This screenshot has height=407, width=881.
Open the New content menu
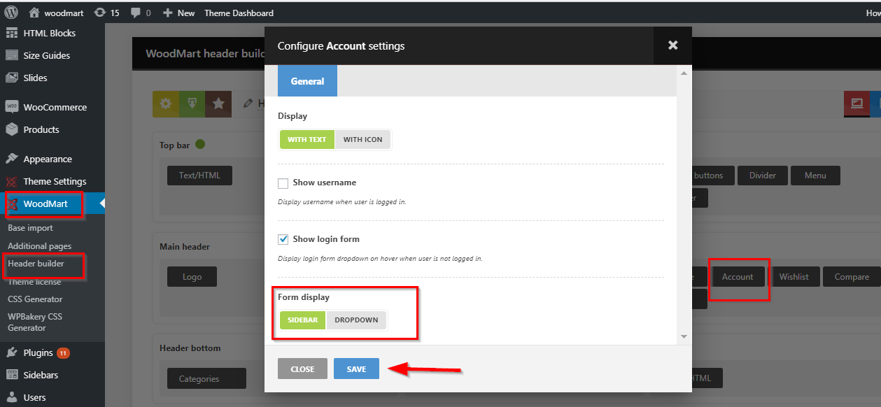coord(178,13)
